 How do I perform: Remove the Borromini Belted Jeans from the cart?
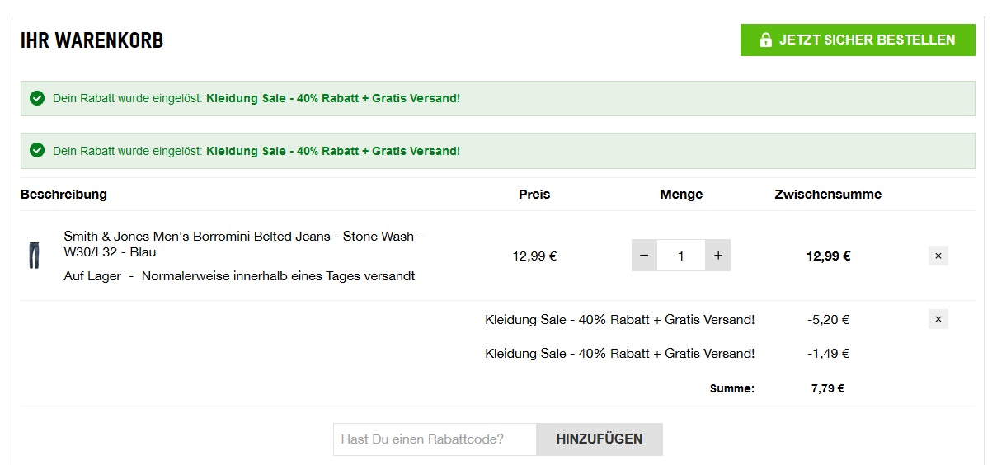[x=938, y=256]
